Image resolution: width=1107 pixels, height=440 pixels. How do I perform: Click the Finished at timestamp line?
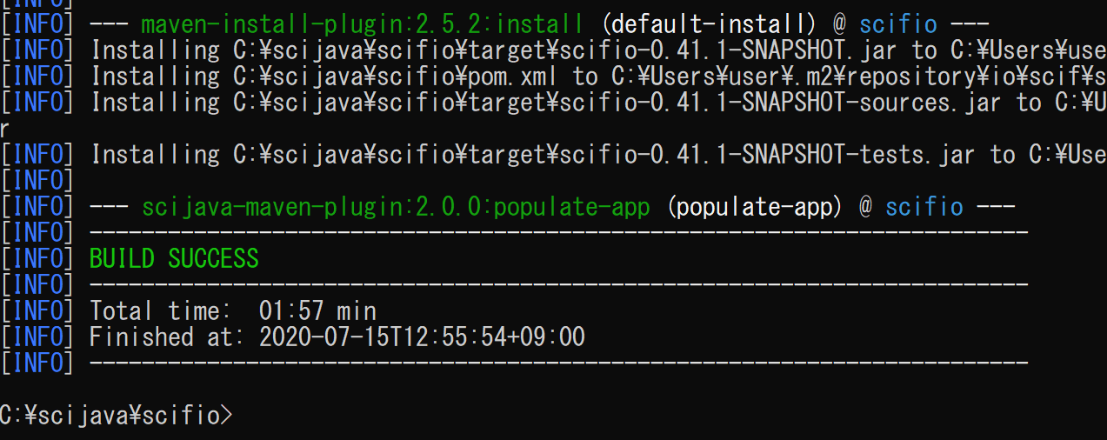(x=337, y=337)
